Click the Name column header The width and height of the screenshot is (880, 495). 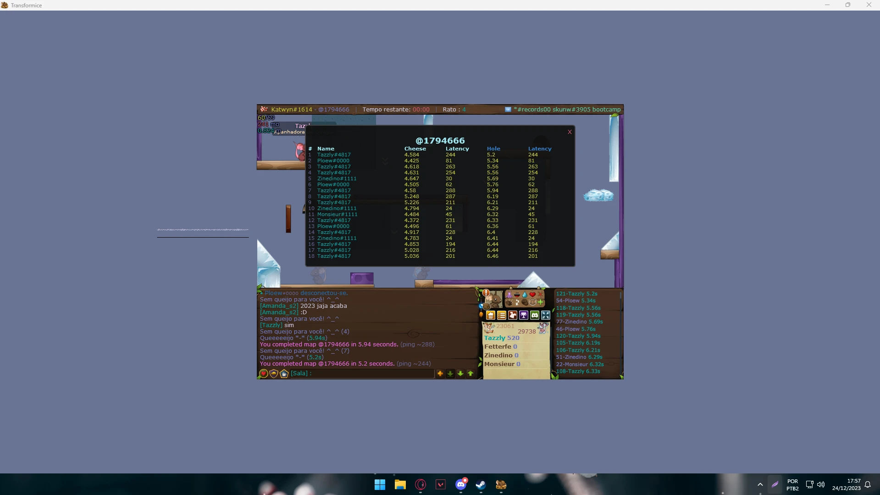(x=326, y=149)
